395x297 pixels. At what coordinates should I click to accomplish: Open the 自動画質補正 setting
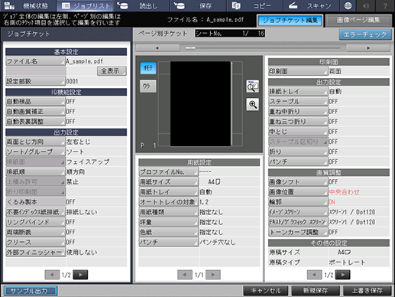tap(35, 112)
